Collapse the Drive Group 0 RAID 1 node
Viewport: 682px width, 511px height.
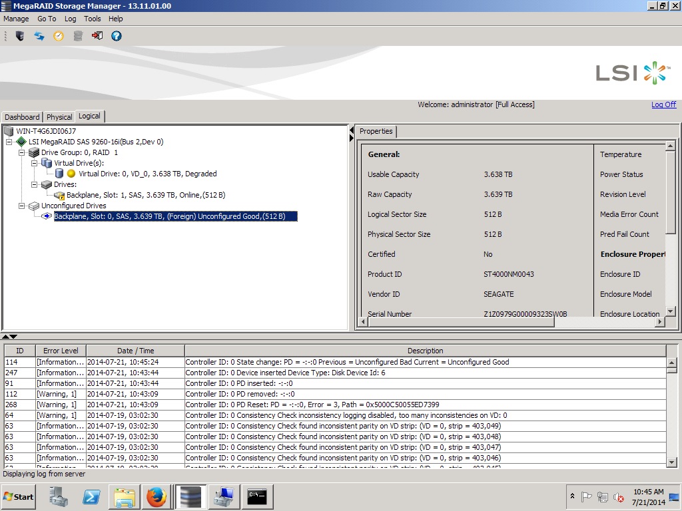pos(21,152)
